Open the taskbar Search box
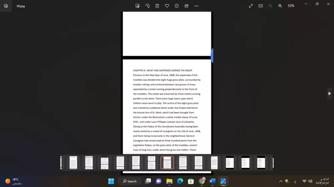 (x=130, y=181)
